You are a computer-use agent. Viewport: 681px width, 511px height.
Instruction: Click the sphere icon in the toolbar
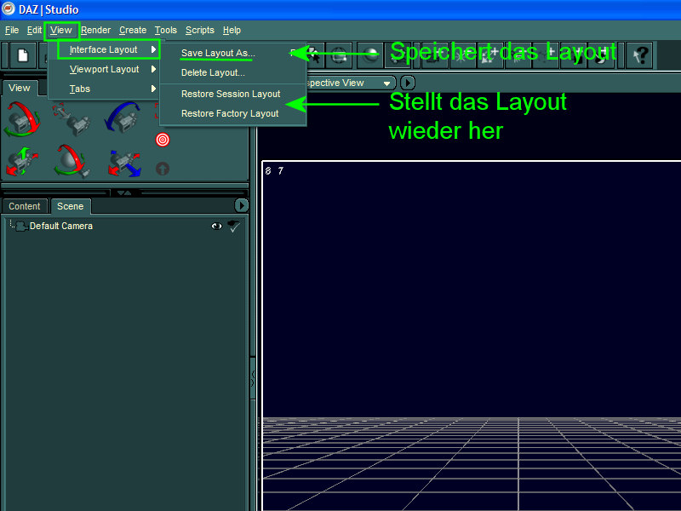370,55
